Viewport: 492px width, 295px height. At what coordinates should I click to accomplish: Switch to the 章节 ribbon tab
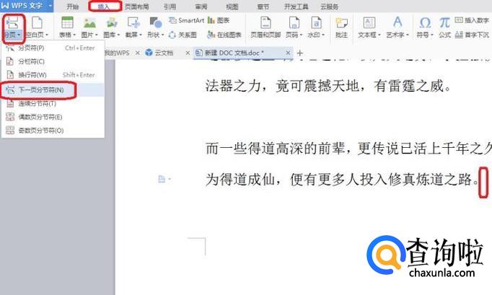tap(263, 6)
